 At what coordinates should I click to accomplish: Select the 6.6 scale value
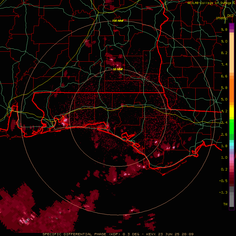(x=224, y=76)
